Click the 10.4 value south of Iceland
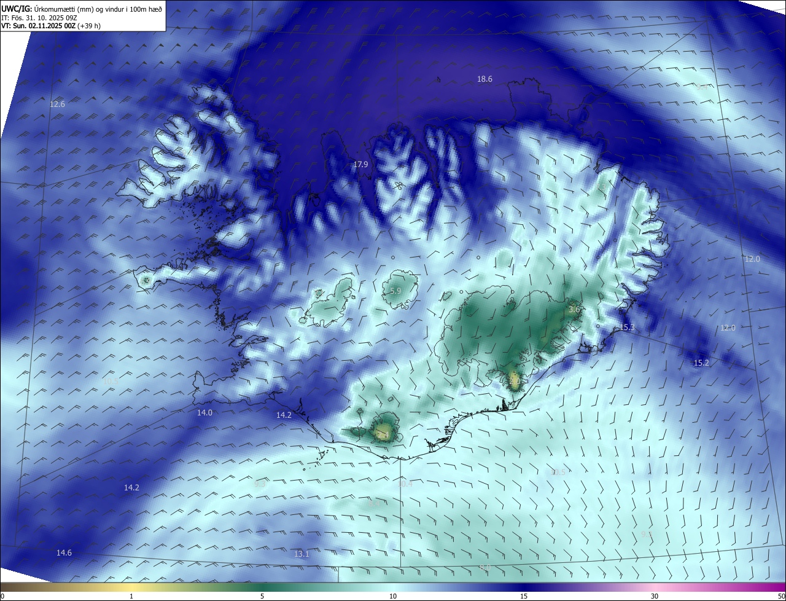 point(405,484)
